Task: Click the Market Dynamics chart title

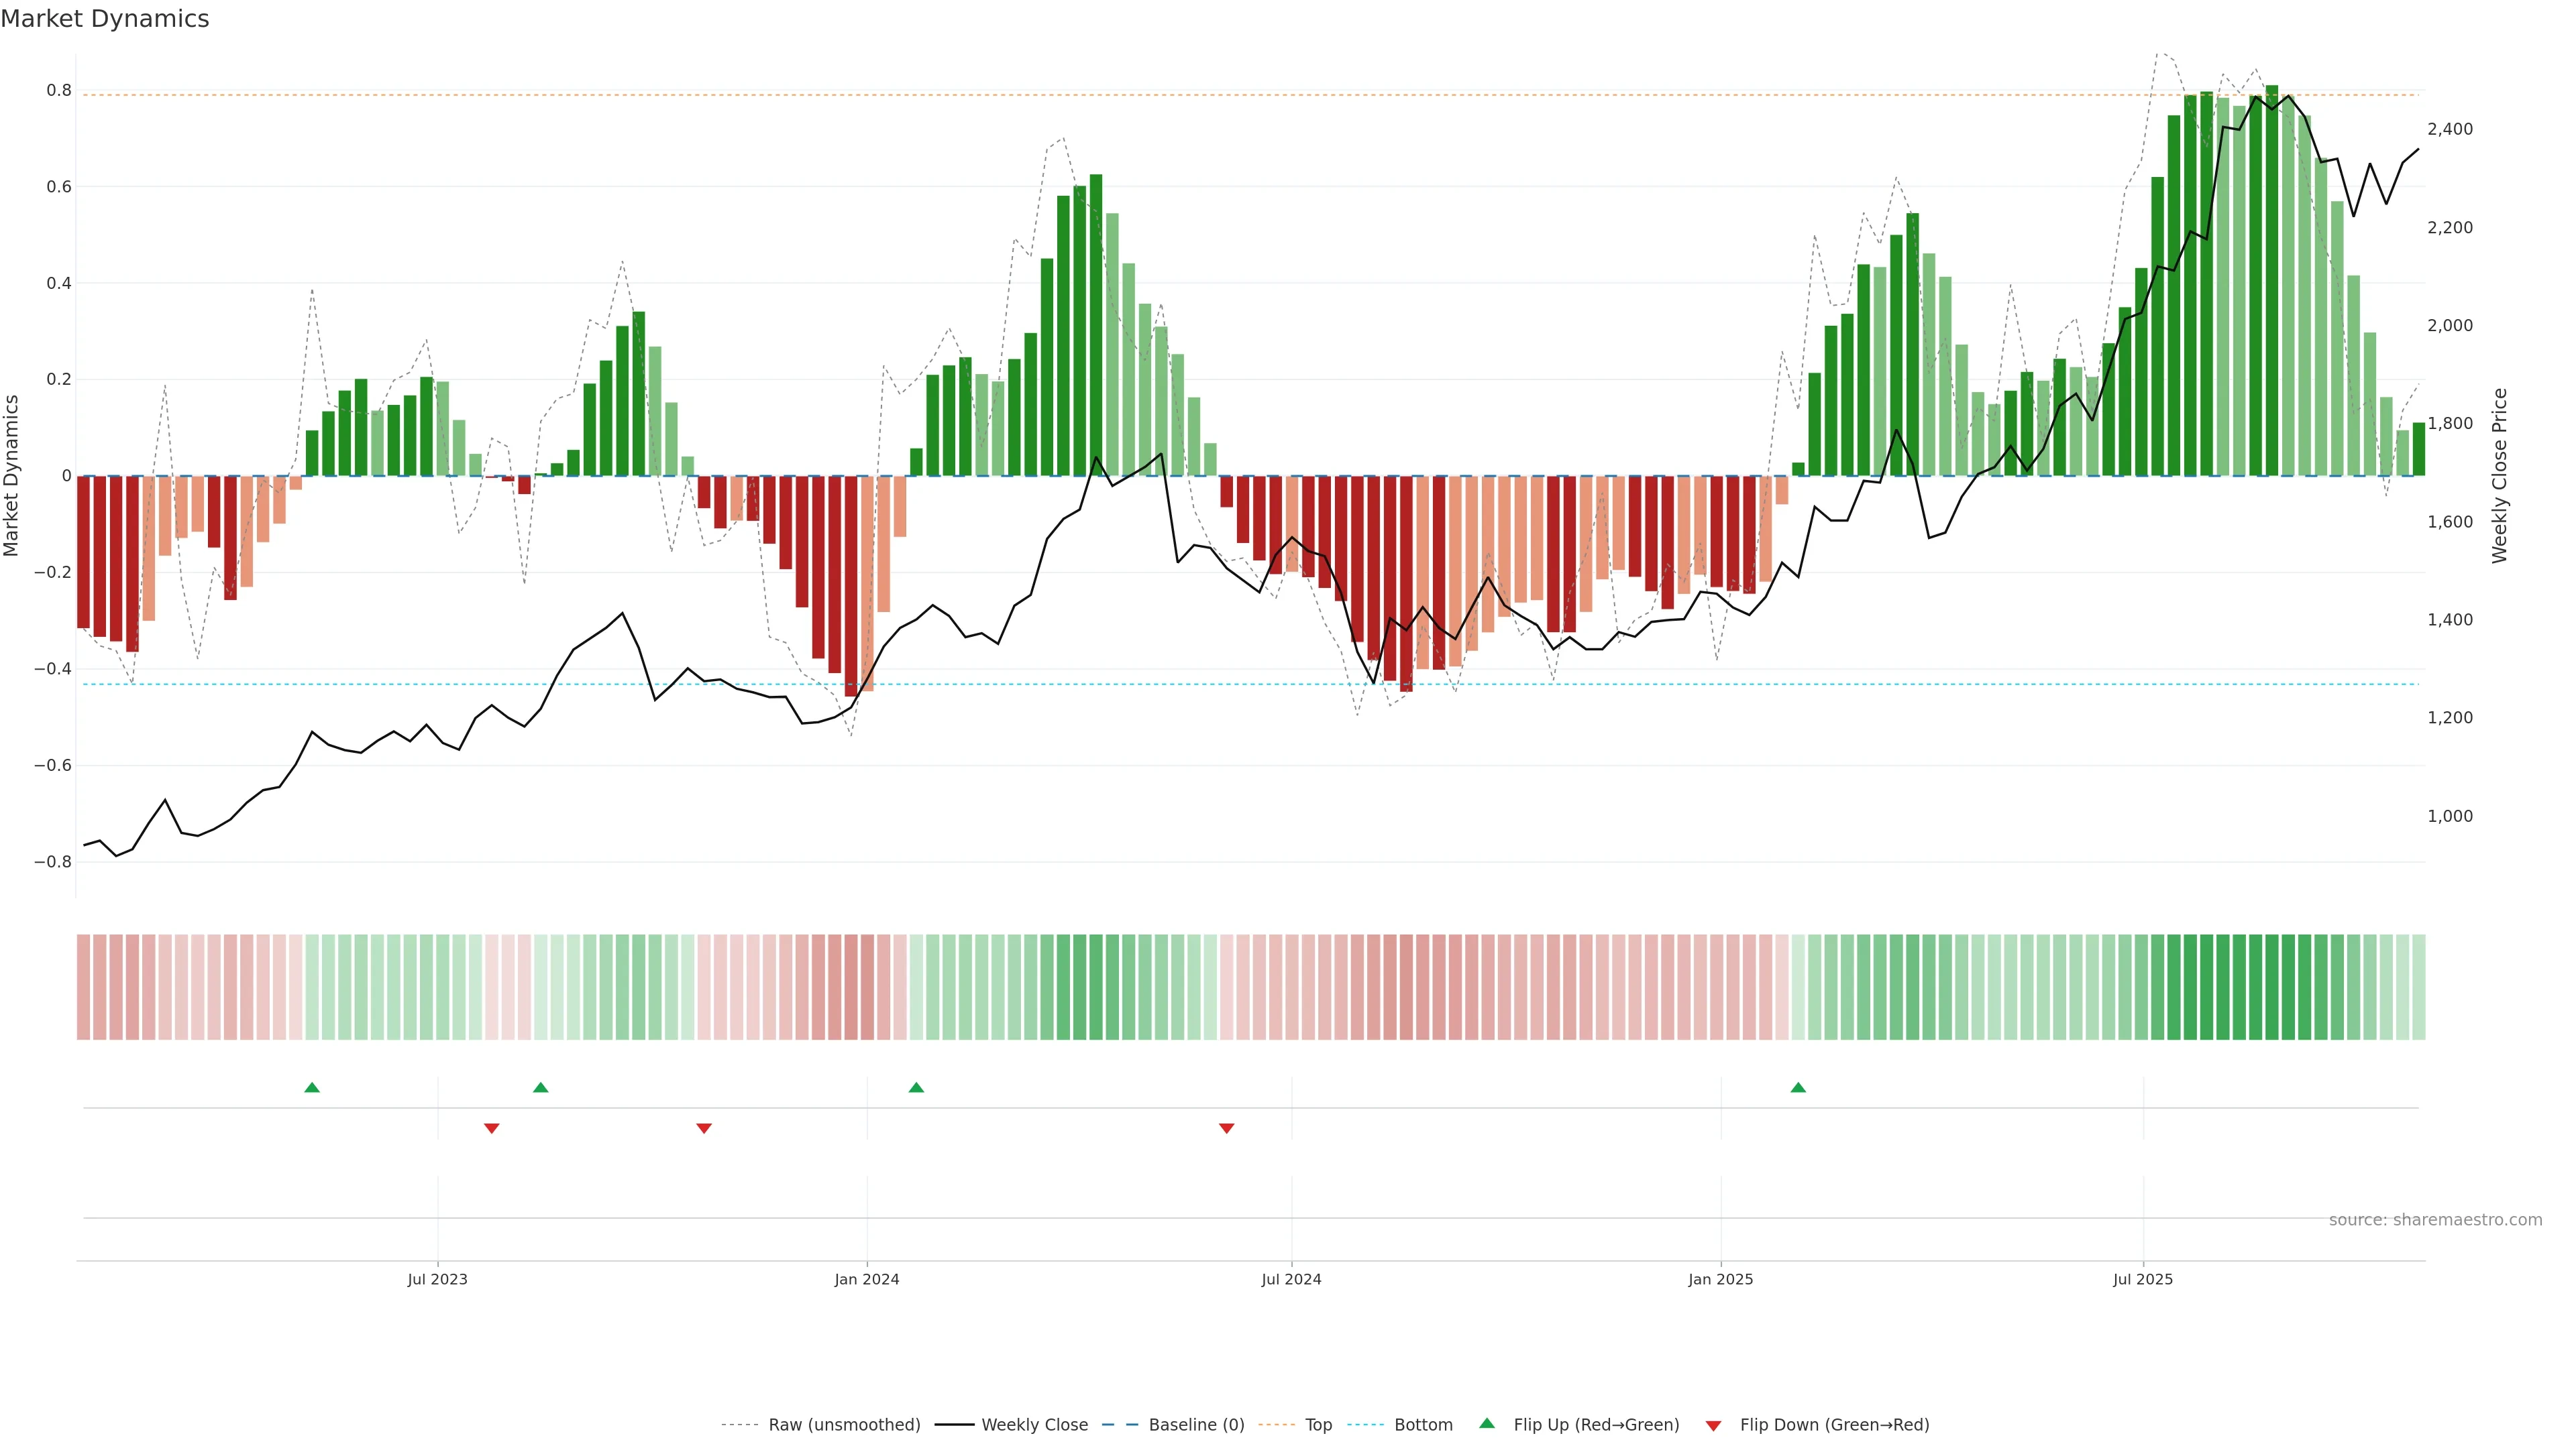Action: point(105,19)
